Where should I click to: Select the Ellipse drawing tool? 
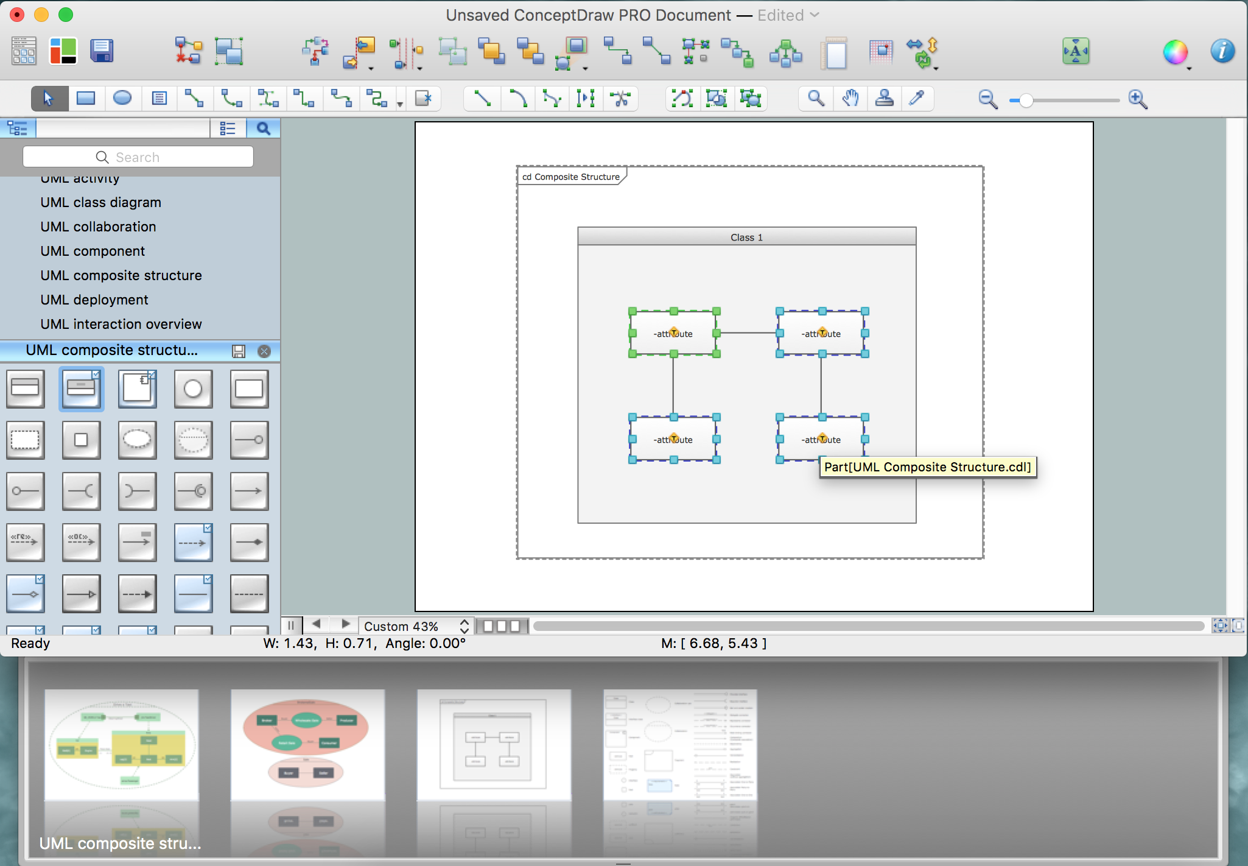pos(122,98)
